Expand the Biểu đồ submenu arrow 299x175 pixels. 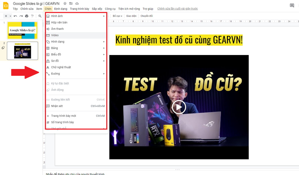(x=104, y=54)
